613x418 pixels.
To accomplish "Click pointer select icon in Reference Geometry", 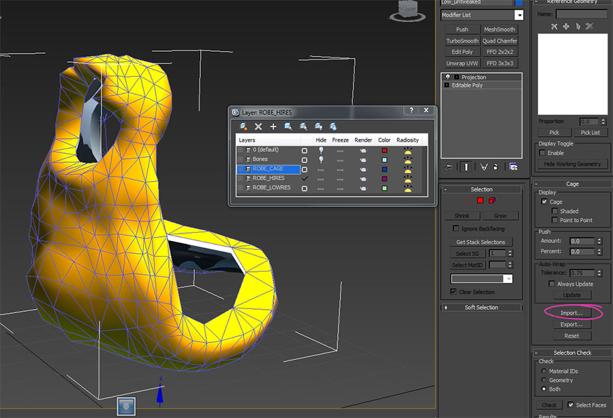I will pyautogui.click(x=578, y=26).
